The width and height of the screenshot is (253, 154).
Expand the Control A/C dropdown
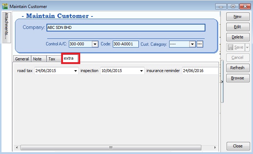[95, 44]
